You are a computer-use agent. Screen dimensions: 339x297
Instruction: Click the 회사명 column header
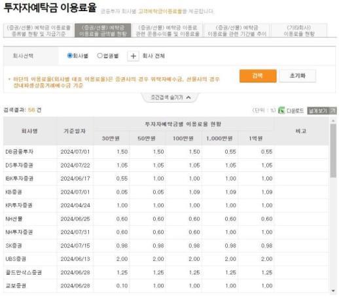(29, 131)
